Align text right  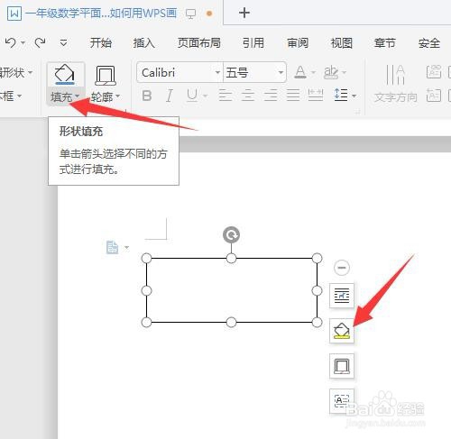click(271, 96)
